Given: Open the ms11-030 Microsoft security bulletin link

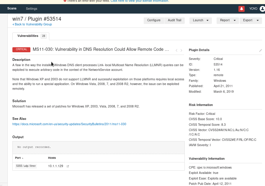Looking at the screenshot, I should point(69,124).
